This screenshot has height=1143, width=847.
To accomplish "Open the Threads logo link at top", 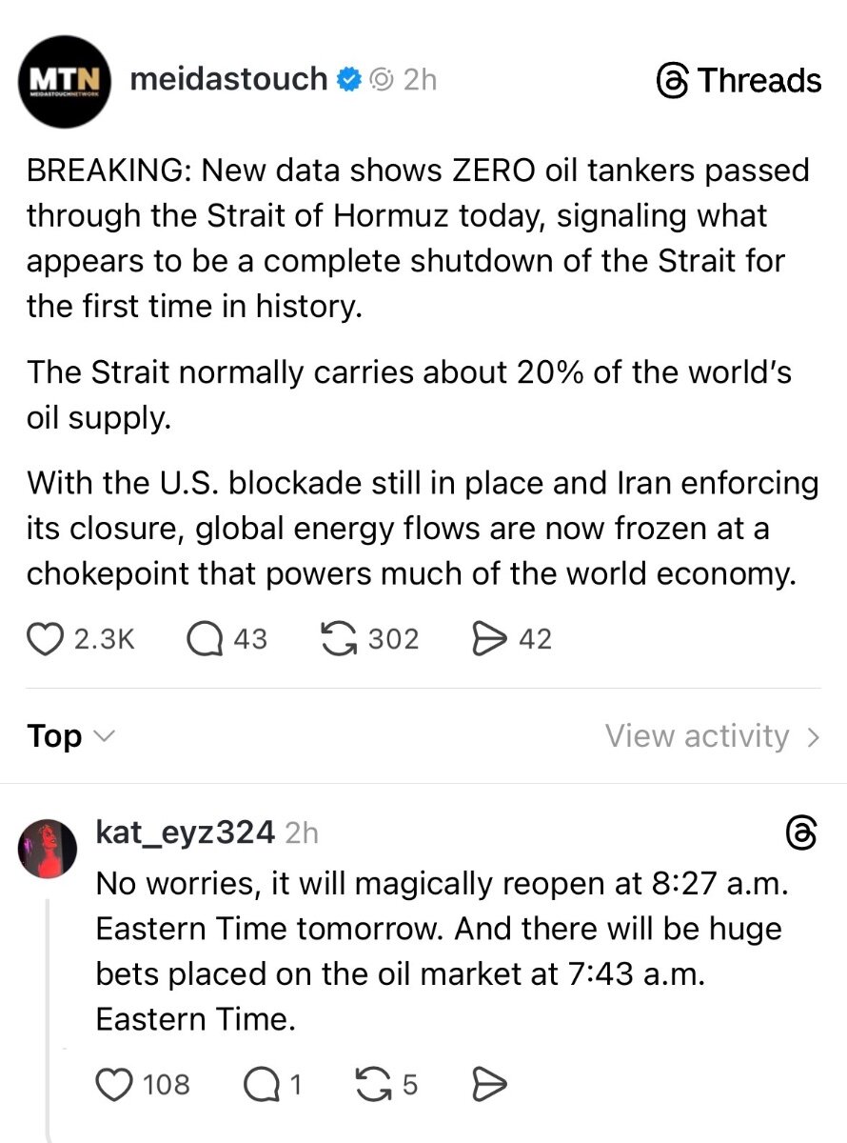I will point(739,81).
